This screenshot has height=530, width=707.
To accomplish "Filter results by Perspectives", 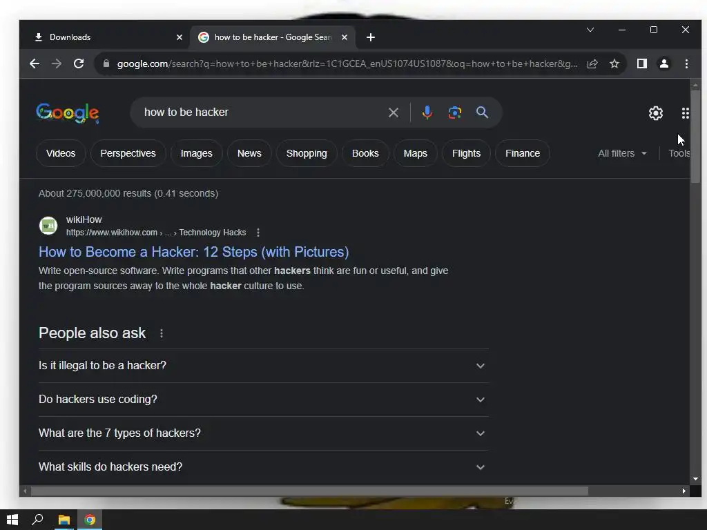I will click(128, 154).
